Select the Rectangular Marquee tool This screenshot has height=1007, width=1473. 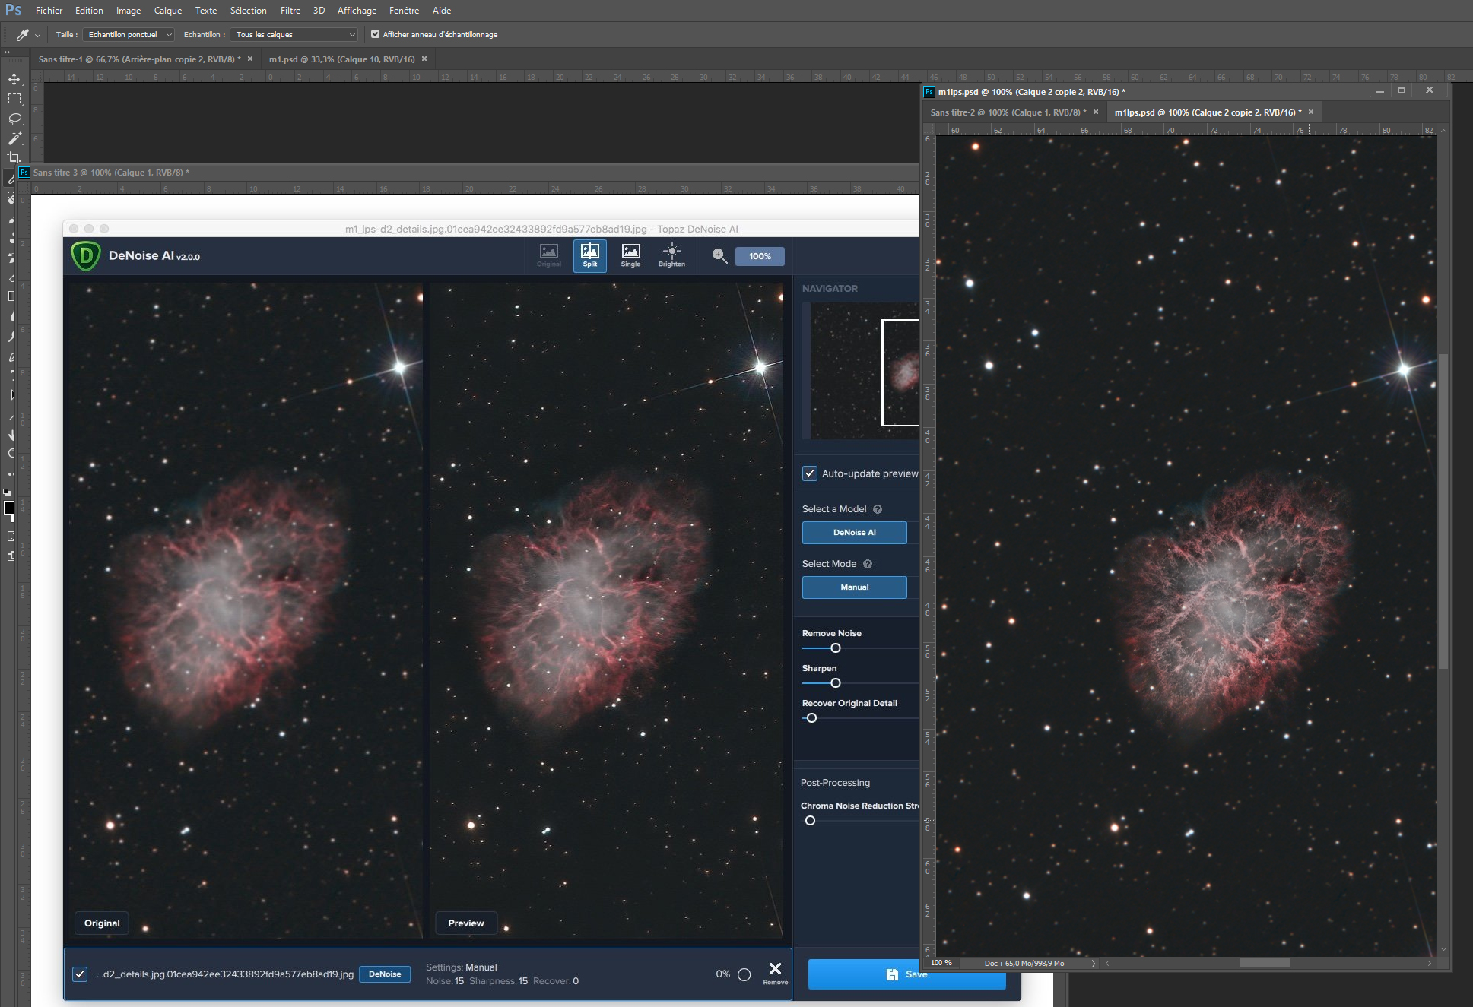[14, 99]
